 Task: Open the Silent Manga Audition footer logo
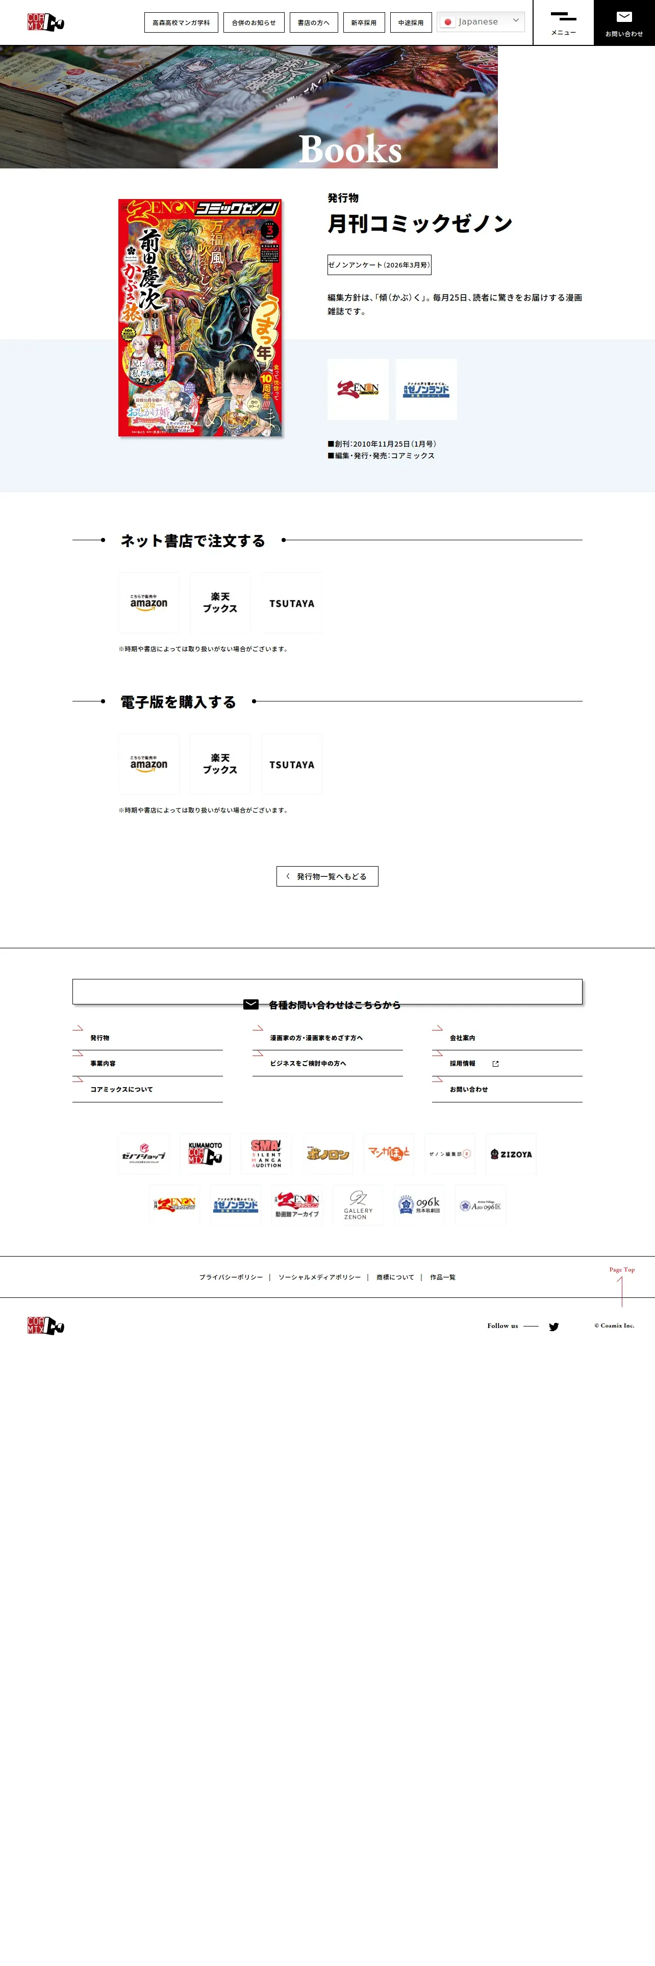[x=266, y=1154]
